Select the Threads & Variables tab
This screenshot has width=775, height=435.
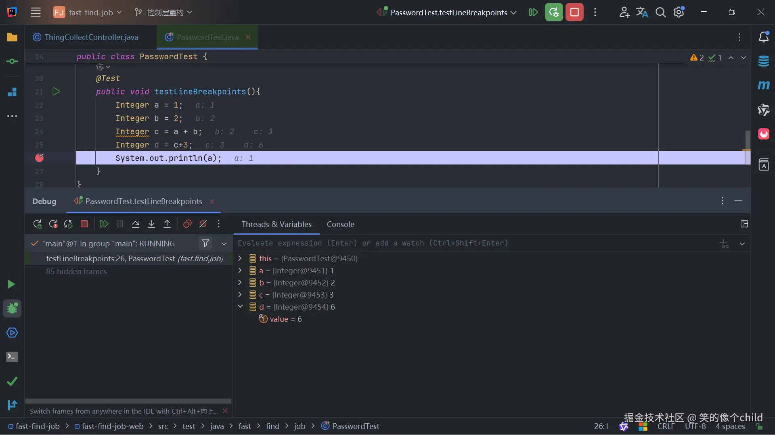(x=276, y=224)
